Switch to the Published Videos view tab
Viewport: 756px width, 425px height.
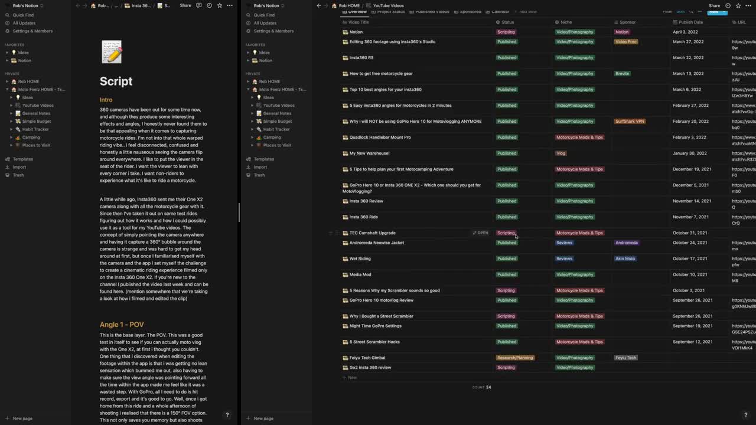[429, 12]
